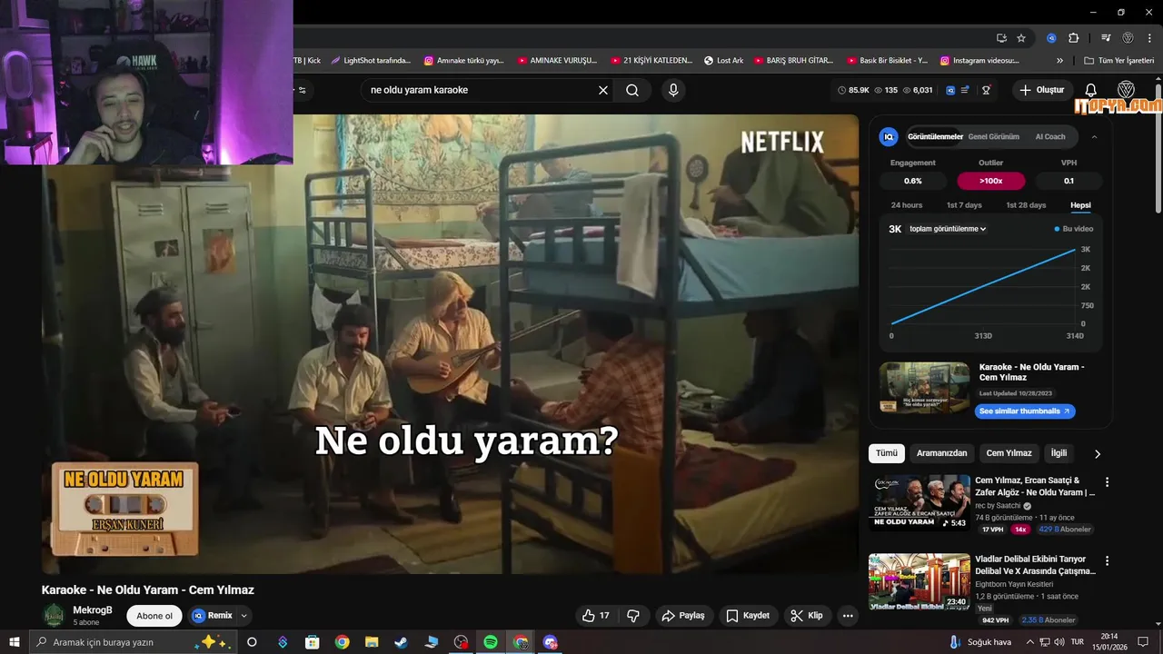
Task: Open Microsoft Store from the taskbar
Action: [312, 642]
